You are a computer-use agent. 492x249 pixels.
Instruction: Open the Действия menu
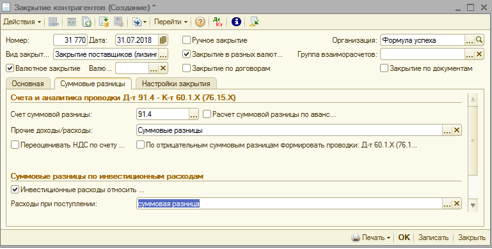[x=22, y=22]
